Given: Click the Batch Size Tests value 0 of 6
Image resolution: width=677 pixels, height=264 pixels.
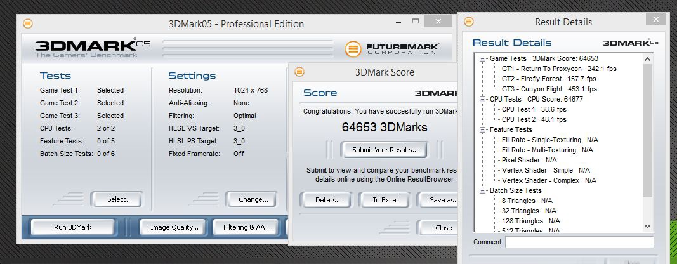Looking at the screenshot, I should tap(106, 154).
